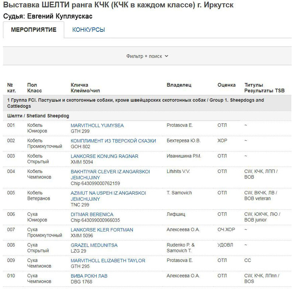Viewport: 295px width, 289px height.
Task: Click the Владелец column header
Action: 179,85
